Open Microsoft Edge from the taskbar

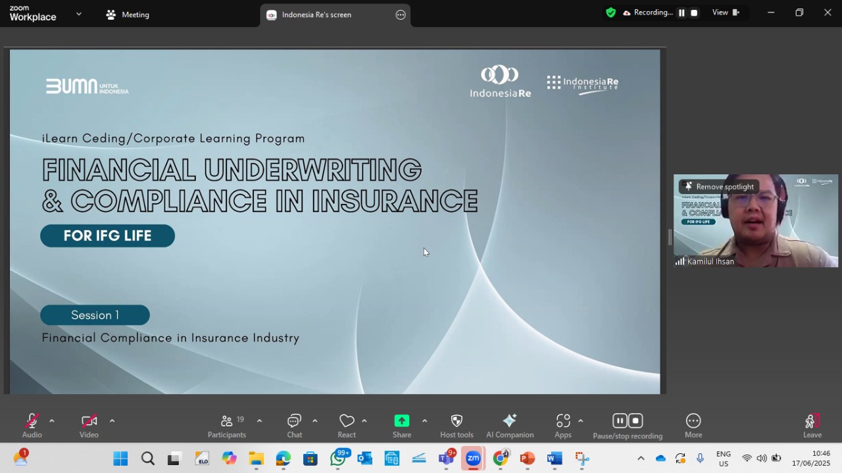[284, 459]
